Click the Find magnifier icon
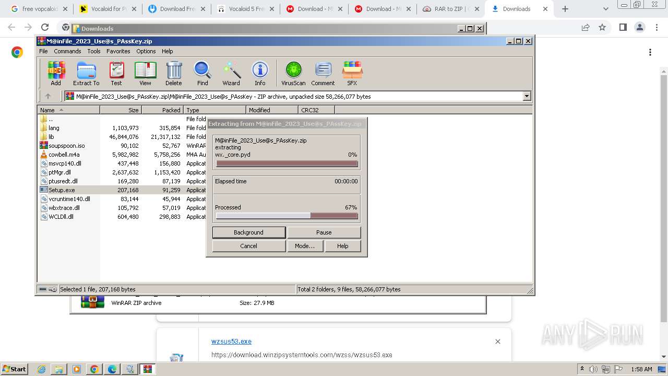This screenshot has width=668, height=376. tap(202, 73)
